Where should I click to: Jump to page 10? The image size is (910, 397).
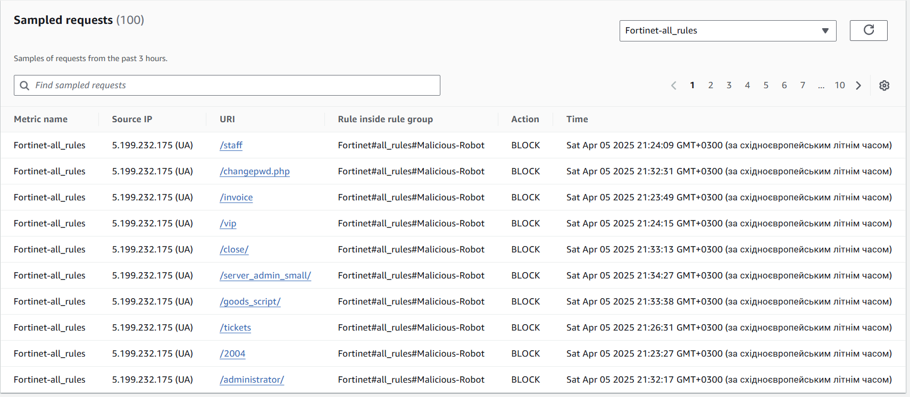(840, 86)
